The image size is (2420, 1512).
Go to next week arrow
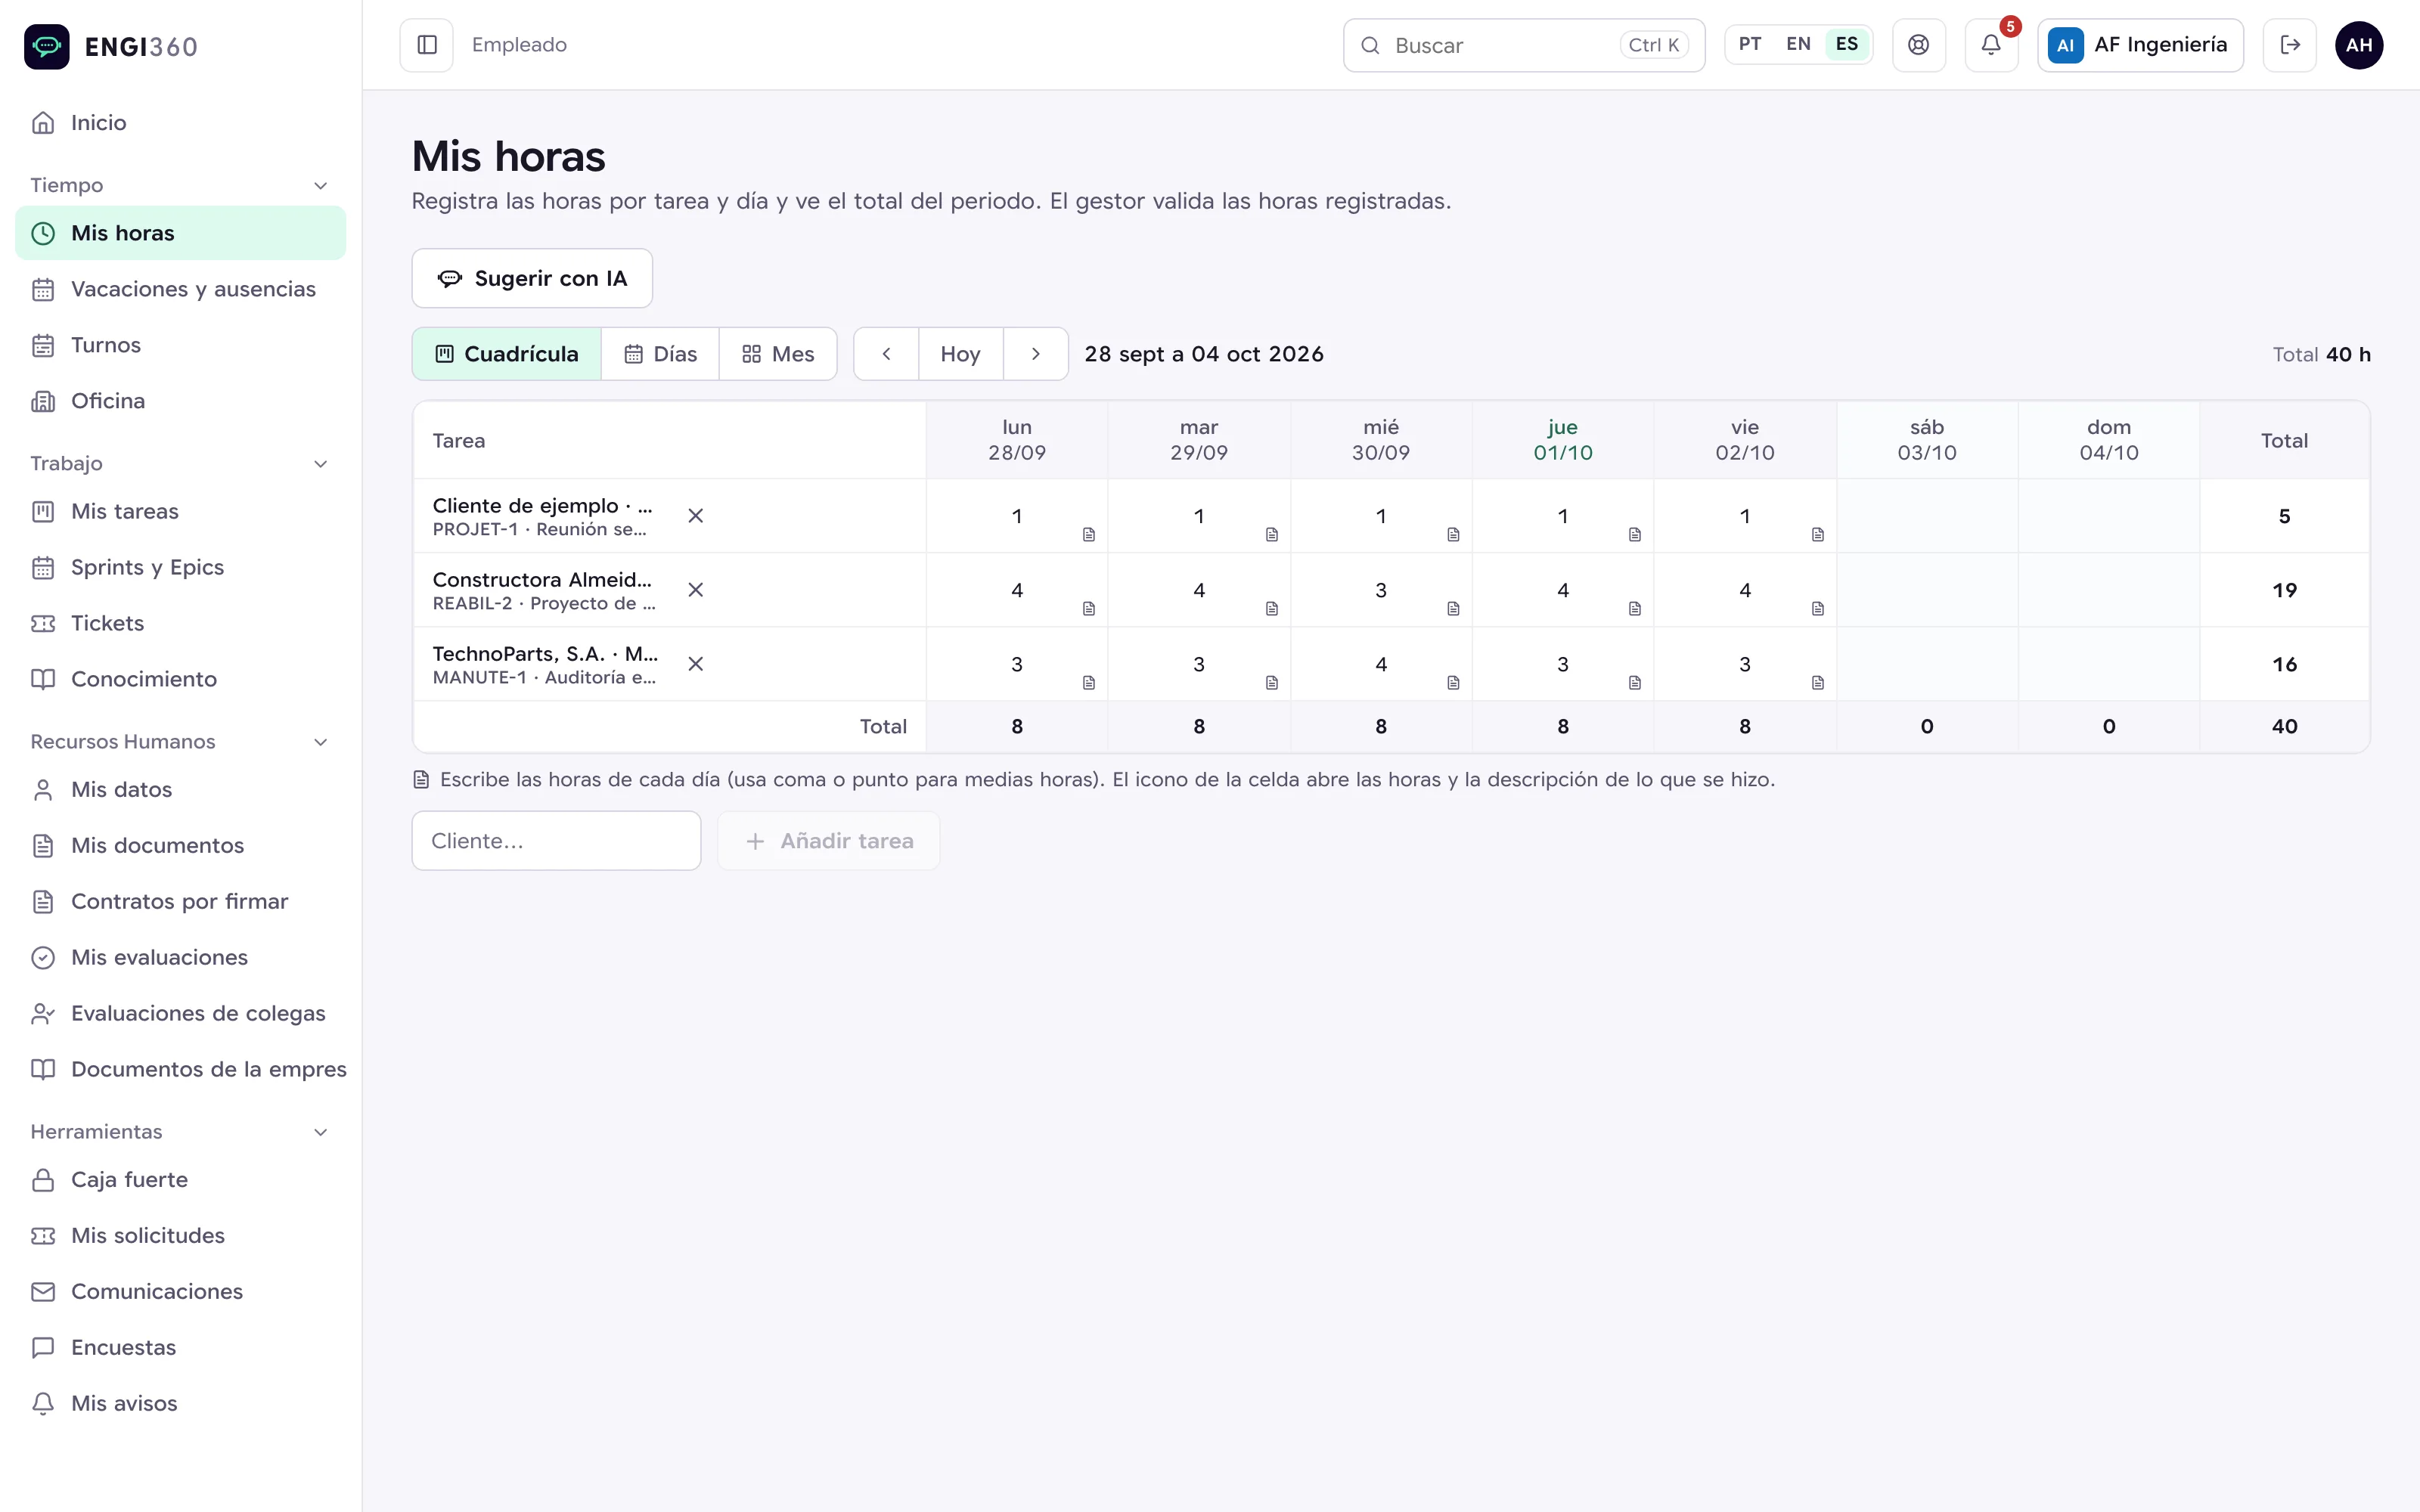point(1036,354)
